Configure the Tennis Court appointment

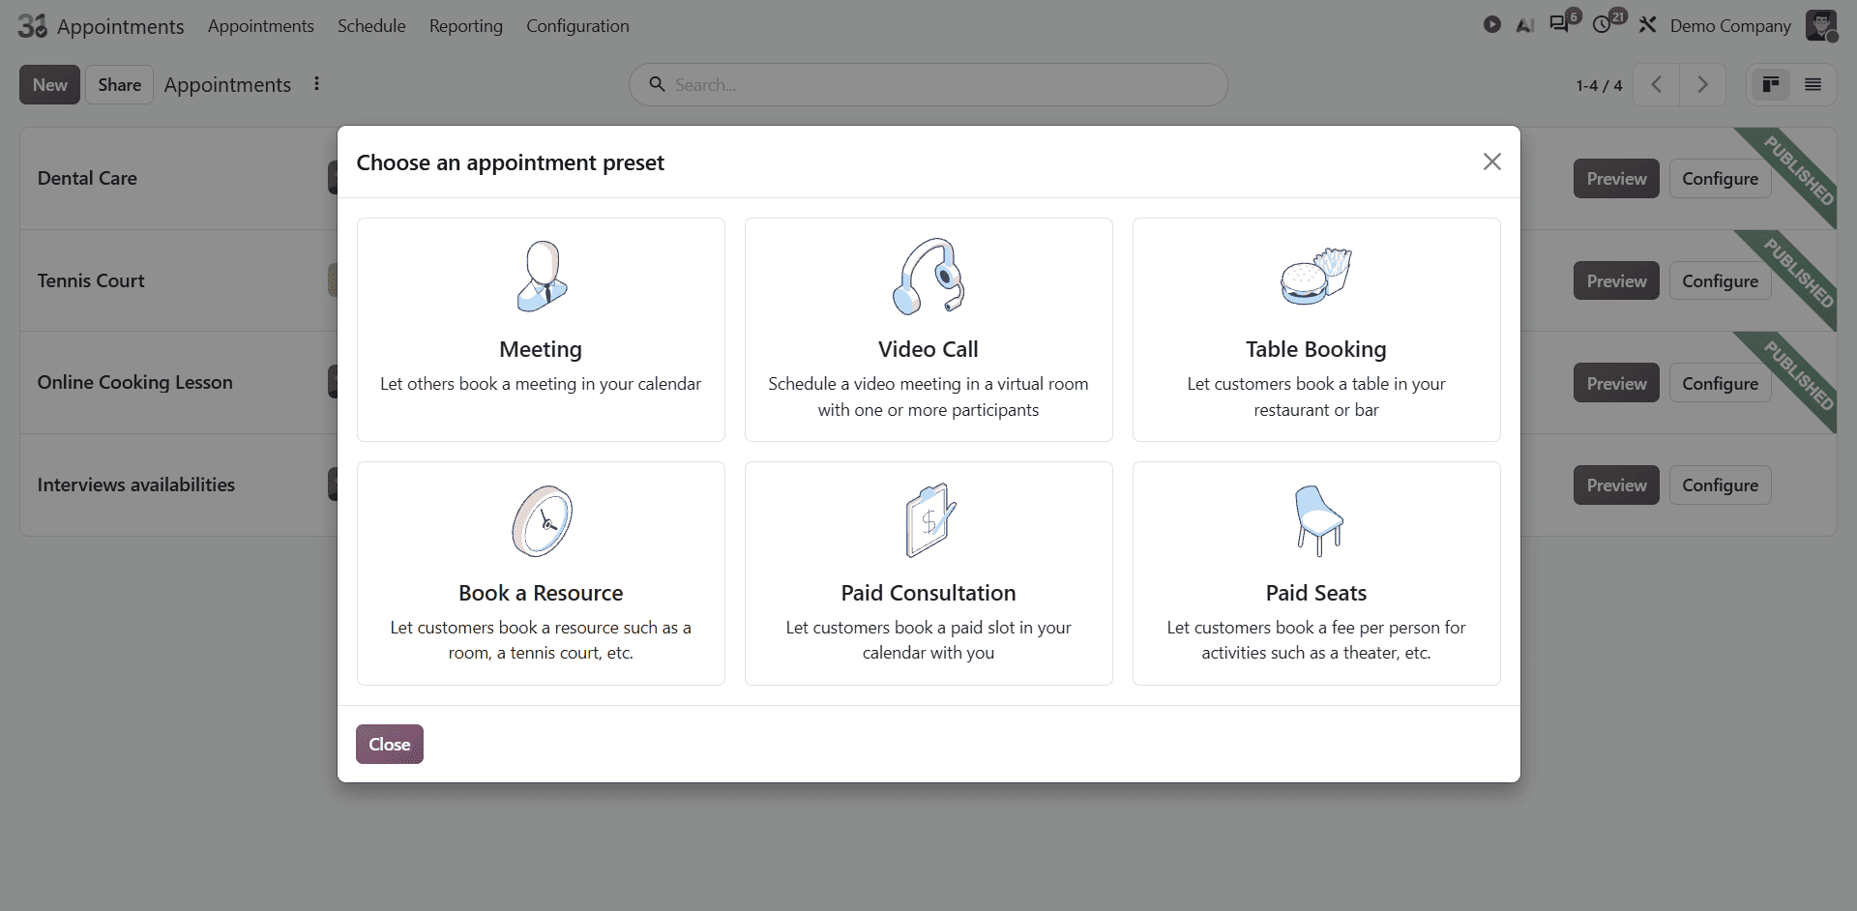pos(1720,281)
